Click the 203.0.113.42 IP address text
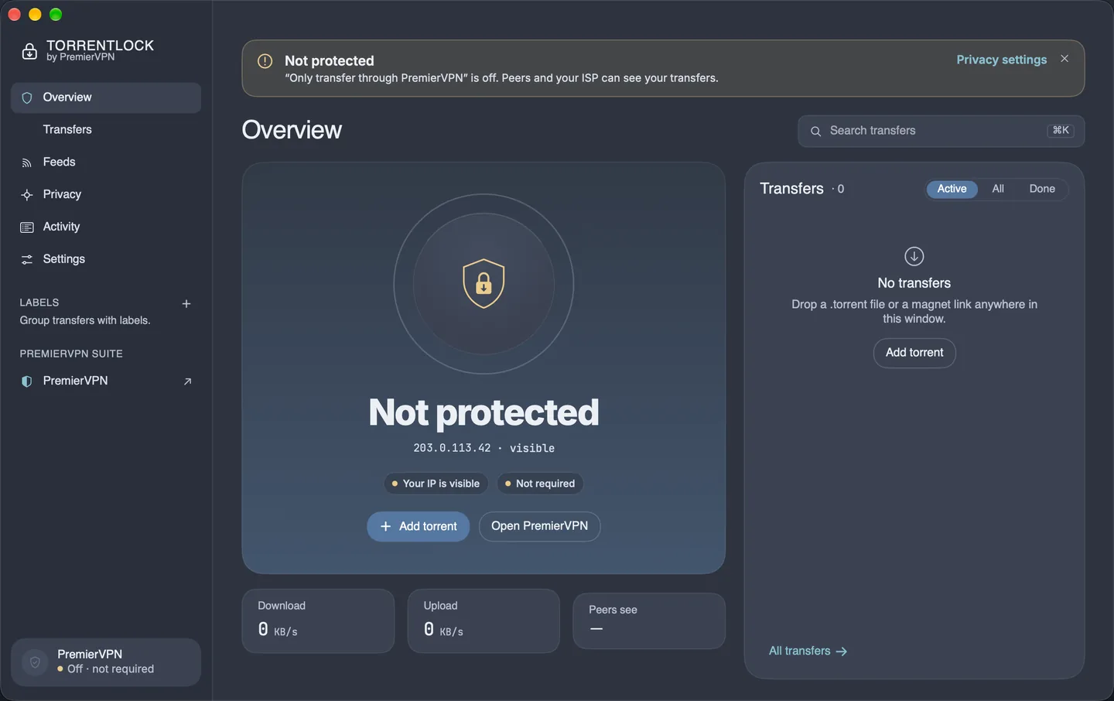 452,448
